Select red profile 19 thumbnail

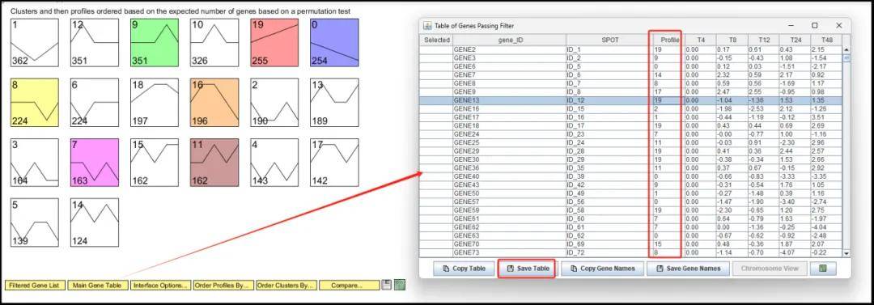coord(274,42)
